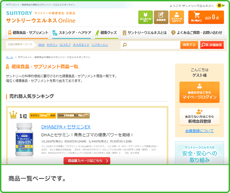Click the 売れ筋人気ランキング heading
The height and width of the screenshot is (193, 230).
(31, 96)
